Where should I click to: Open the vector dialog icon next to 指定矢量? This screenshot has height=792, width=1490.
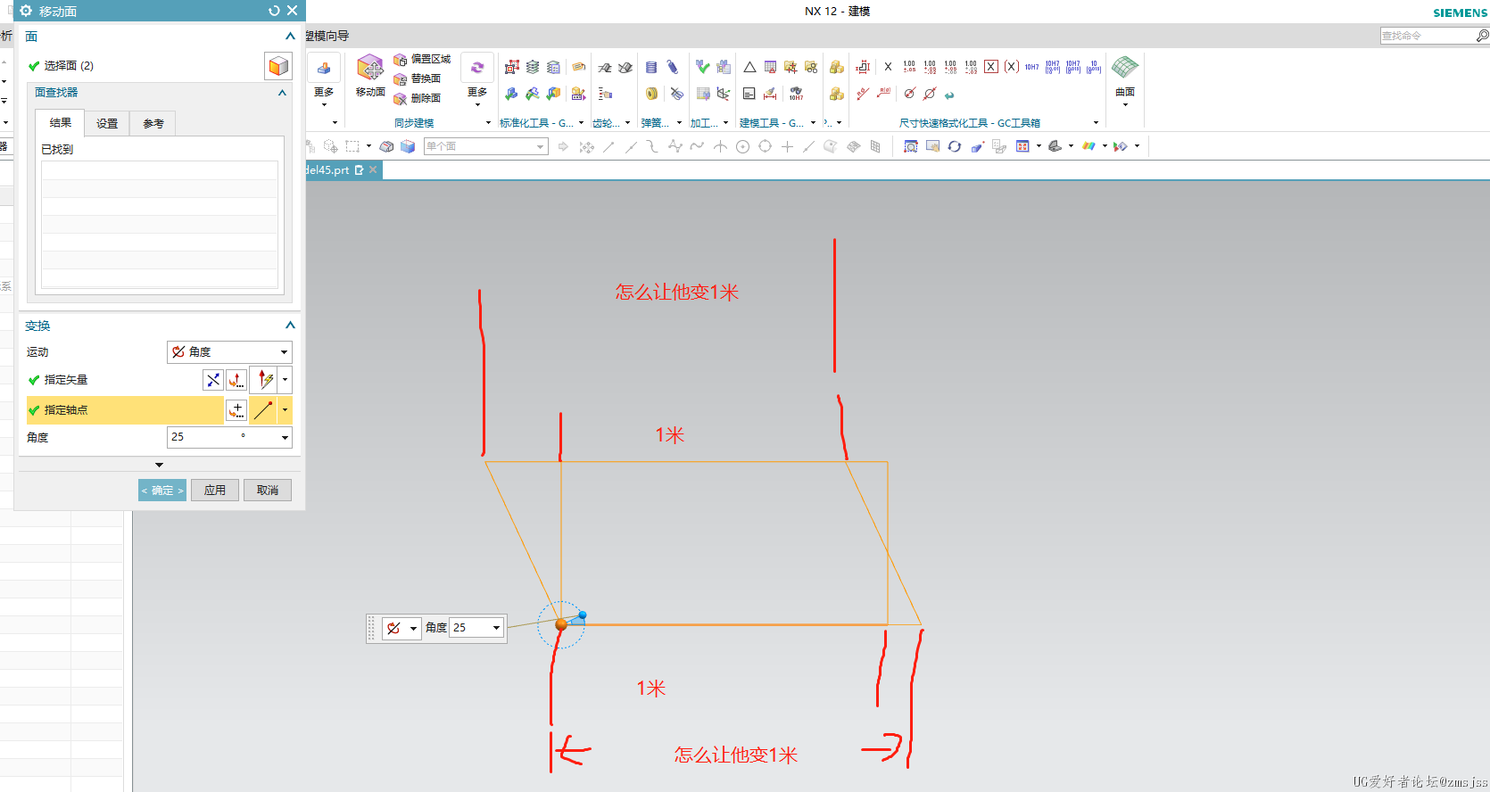tap(236, 380)
